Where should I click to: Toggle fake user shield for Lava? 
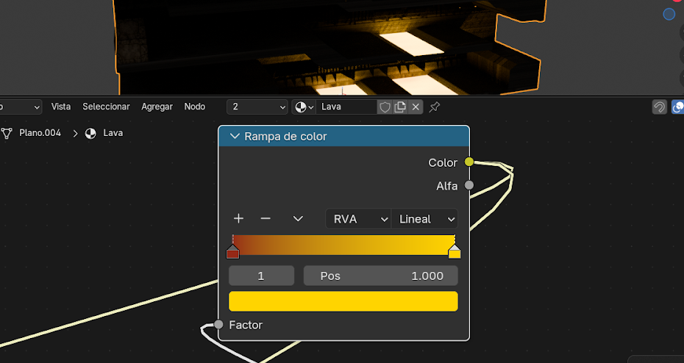(385, 107)
